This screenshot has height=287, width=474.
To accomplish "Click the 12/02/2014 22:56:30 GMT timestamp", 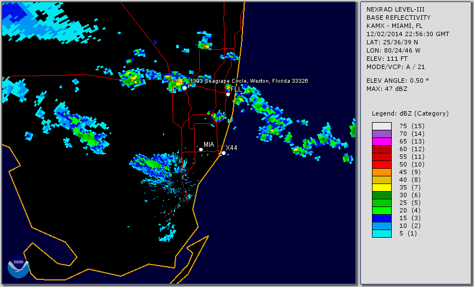I will point(408,34).
